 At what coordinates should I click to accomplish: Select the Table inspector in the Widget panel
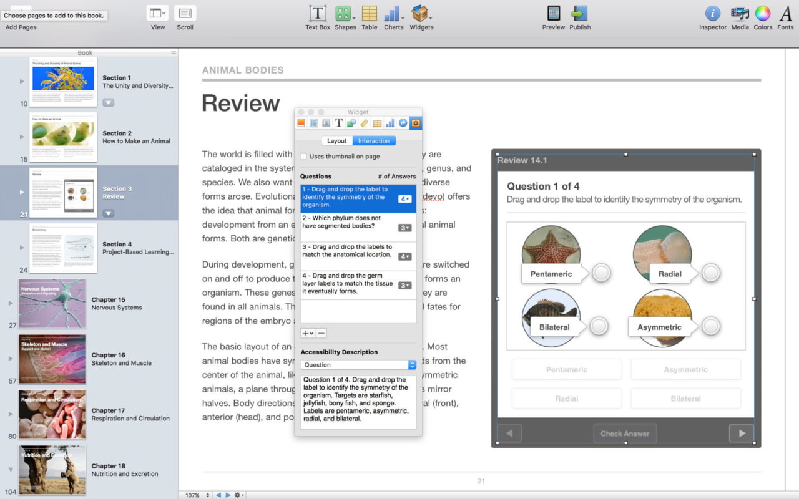pyautogui.click(x=377, y=123)
